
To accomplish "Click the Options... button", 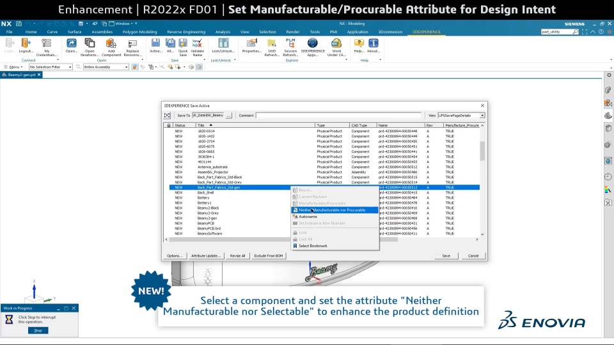I will point(174,256).
